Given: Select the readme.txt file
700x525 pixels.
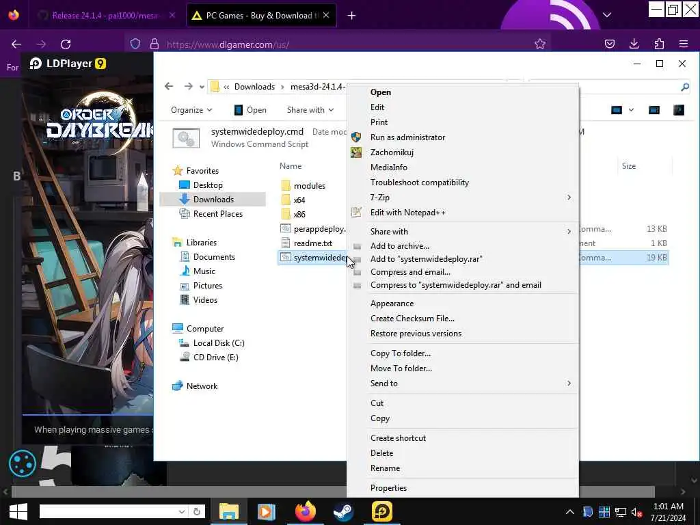Looking at the screenshot, I should 312,243.
